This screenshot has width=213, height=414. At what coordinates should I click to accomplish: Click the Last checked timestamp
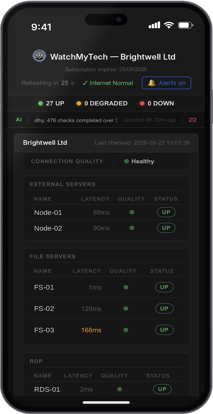pos(142,143)
